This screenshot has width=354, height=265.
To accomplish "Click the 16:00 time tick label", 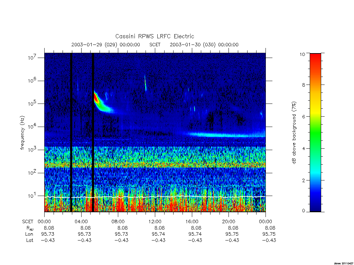I will pyautogui.click(x=192, y=222).
